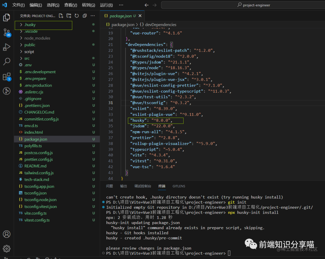The height and width of the screenshot is (259, 325).
Task: Open the 查看(V) menu
Action: tap(71, 5)
